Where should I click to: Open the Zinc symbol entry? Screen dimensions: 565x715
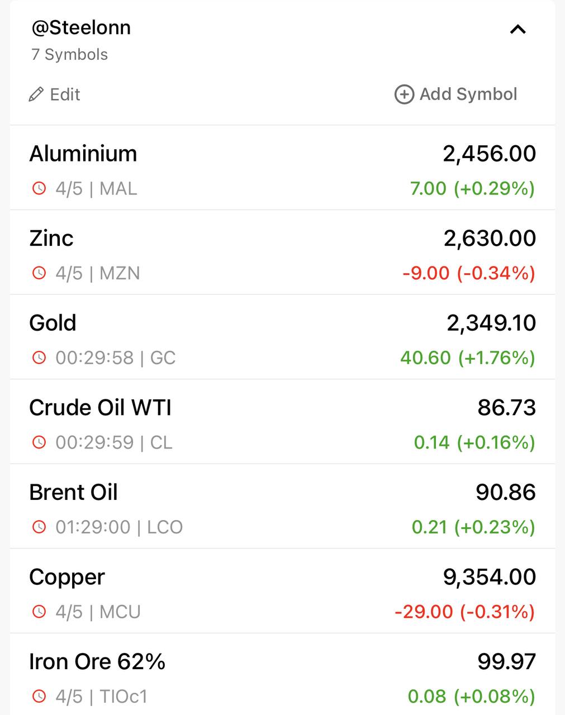pos(282,252)
